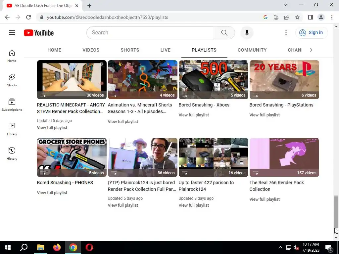Click the share page icon in the address bar

click(x=287, y=17)
